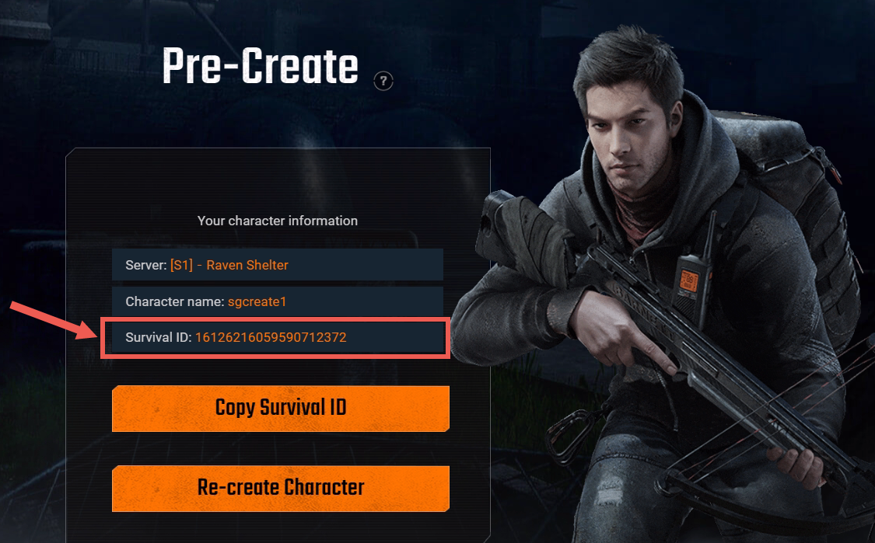Viewport: 875px width, 543px height.
Task: Click the "Character name:" label text
Action: [175, 301]
